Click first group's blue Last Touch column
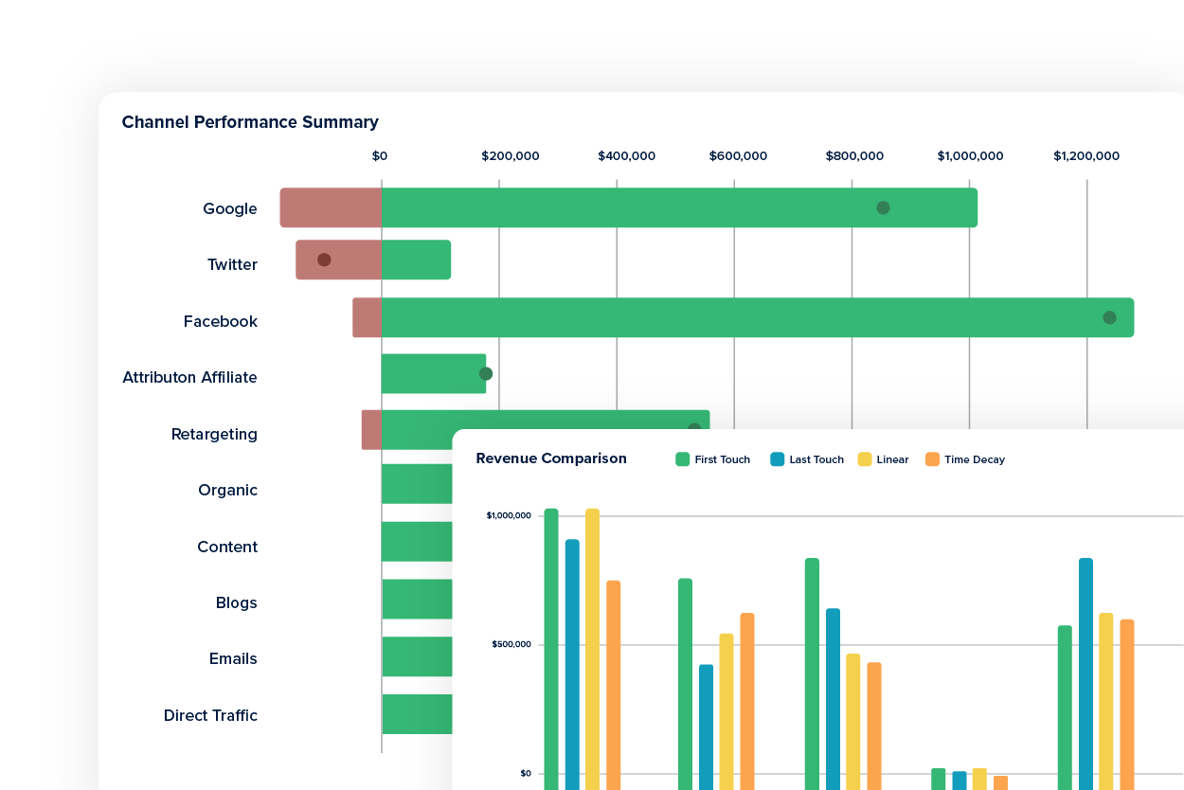The height and width of the screenshot is (790, 1184). point(572,665)
